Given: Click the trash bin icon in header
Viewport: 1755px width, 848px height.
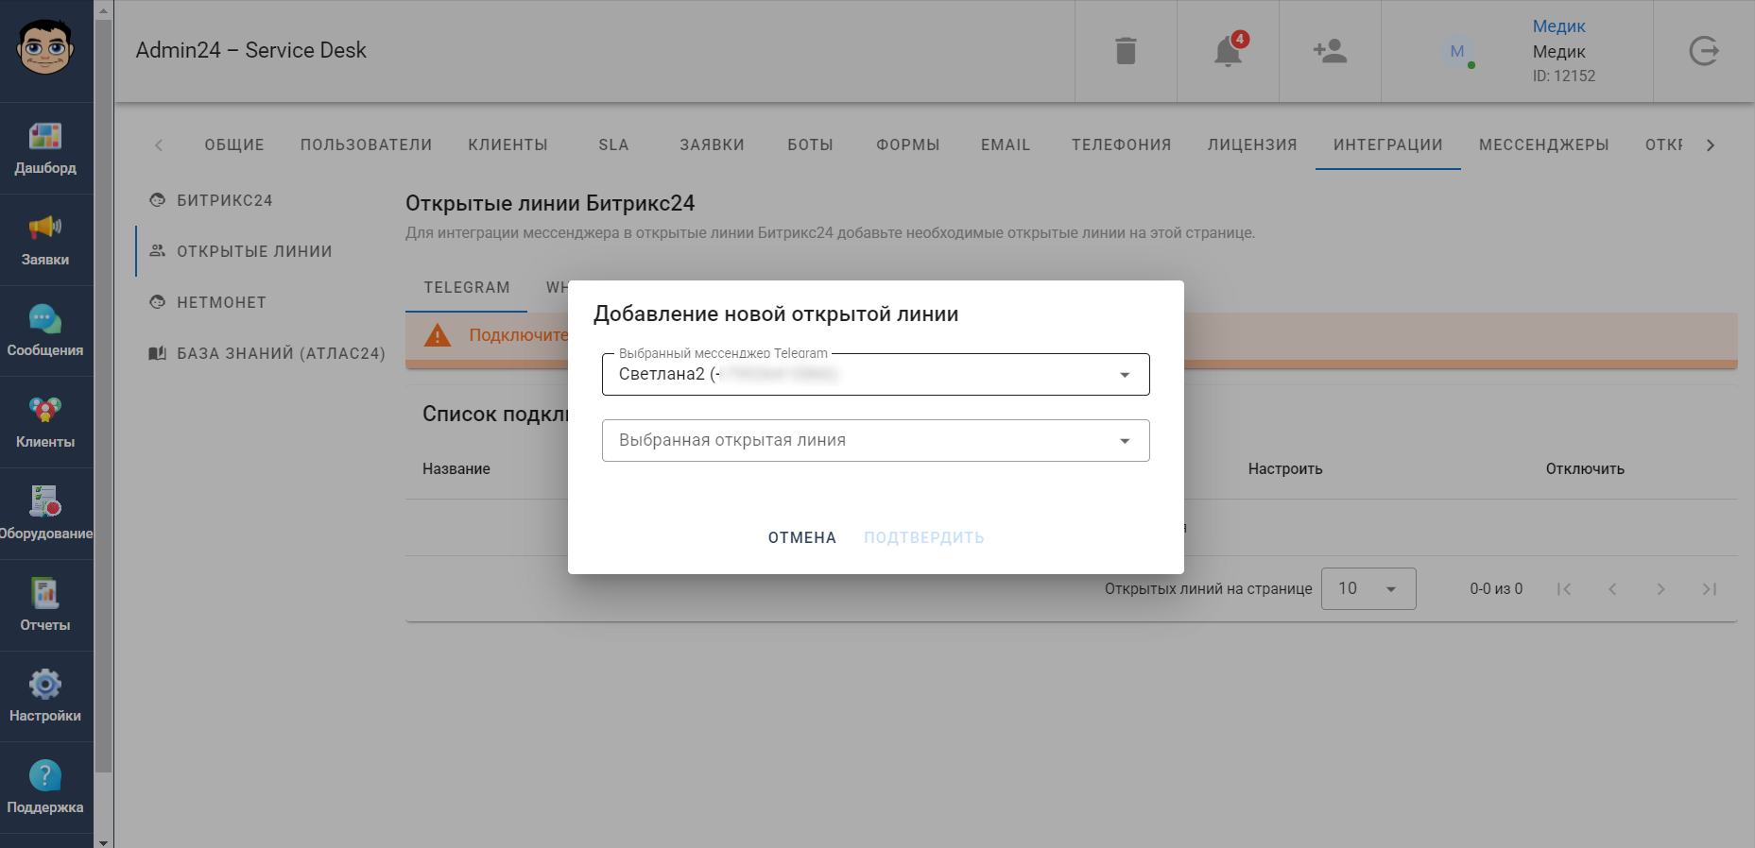Looking at the screenshot, I should click(x=1126, y=51).
